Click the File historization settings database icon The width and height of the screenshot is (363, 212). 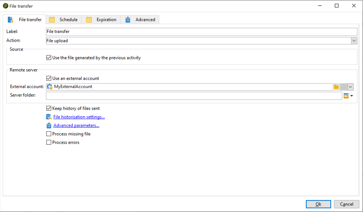pos(49,117)
